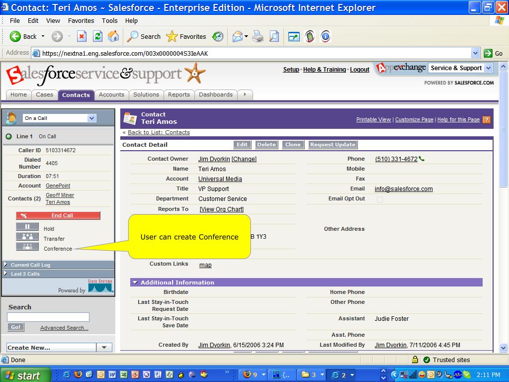Viewport: 509px width, 382px height.
Task: Click the Printable View link
Action: 373,119
